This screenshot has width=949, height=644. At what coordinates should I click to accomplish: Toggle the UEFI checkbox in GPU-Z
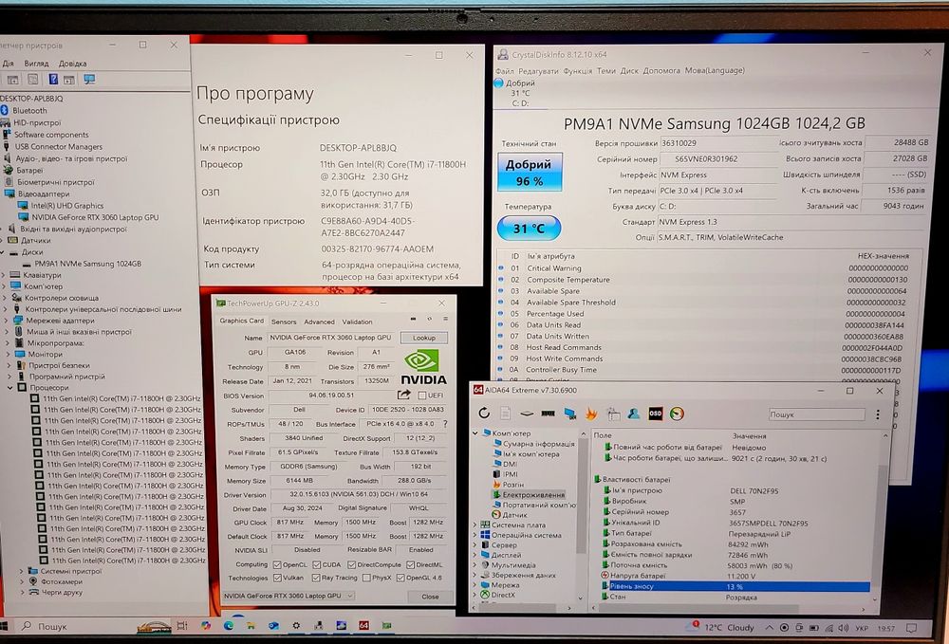click(x=422, y=396)
